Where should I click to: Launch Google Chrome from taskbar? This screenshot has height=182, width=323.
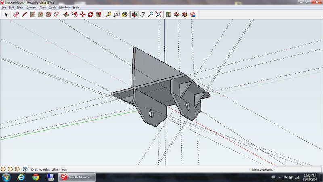(x=36, y=177)
